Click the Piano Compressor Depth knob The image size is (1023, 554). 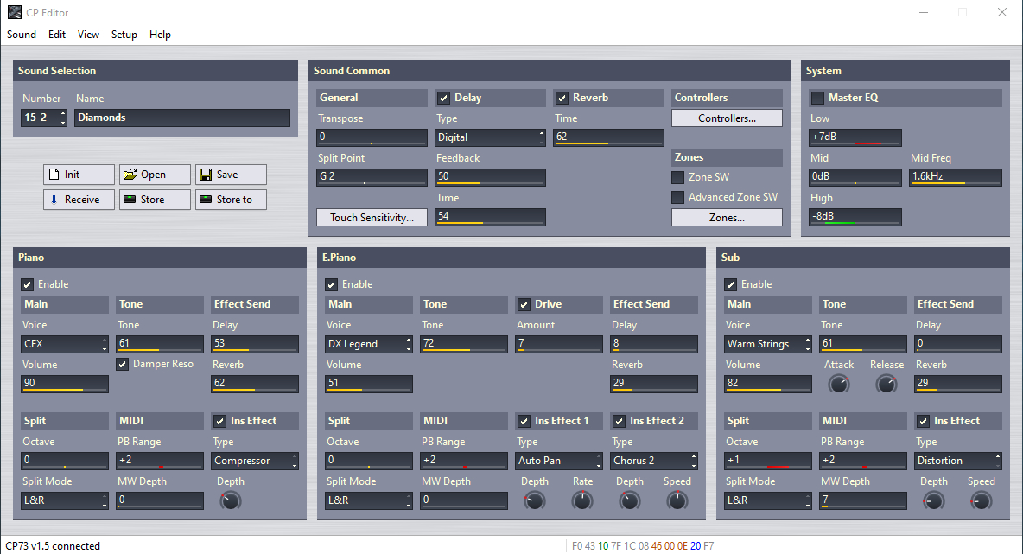(x=230, y=500)
